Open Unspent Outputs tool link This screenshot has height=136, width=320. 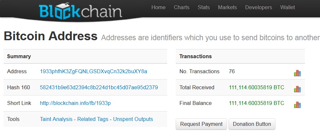pyautogui.click(x=133, y=119)
